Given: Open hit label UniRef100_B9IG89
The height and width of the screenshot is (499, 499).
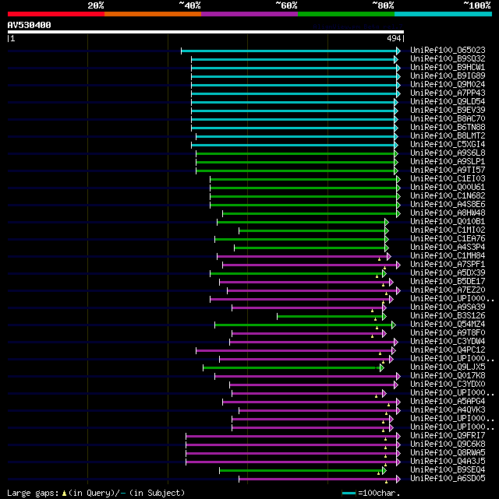Looking at the screenshot, I should point(448,76).
